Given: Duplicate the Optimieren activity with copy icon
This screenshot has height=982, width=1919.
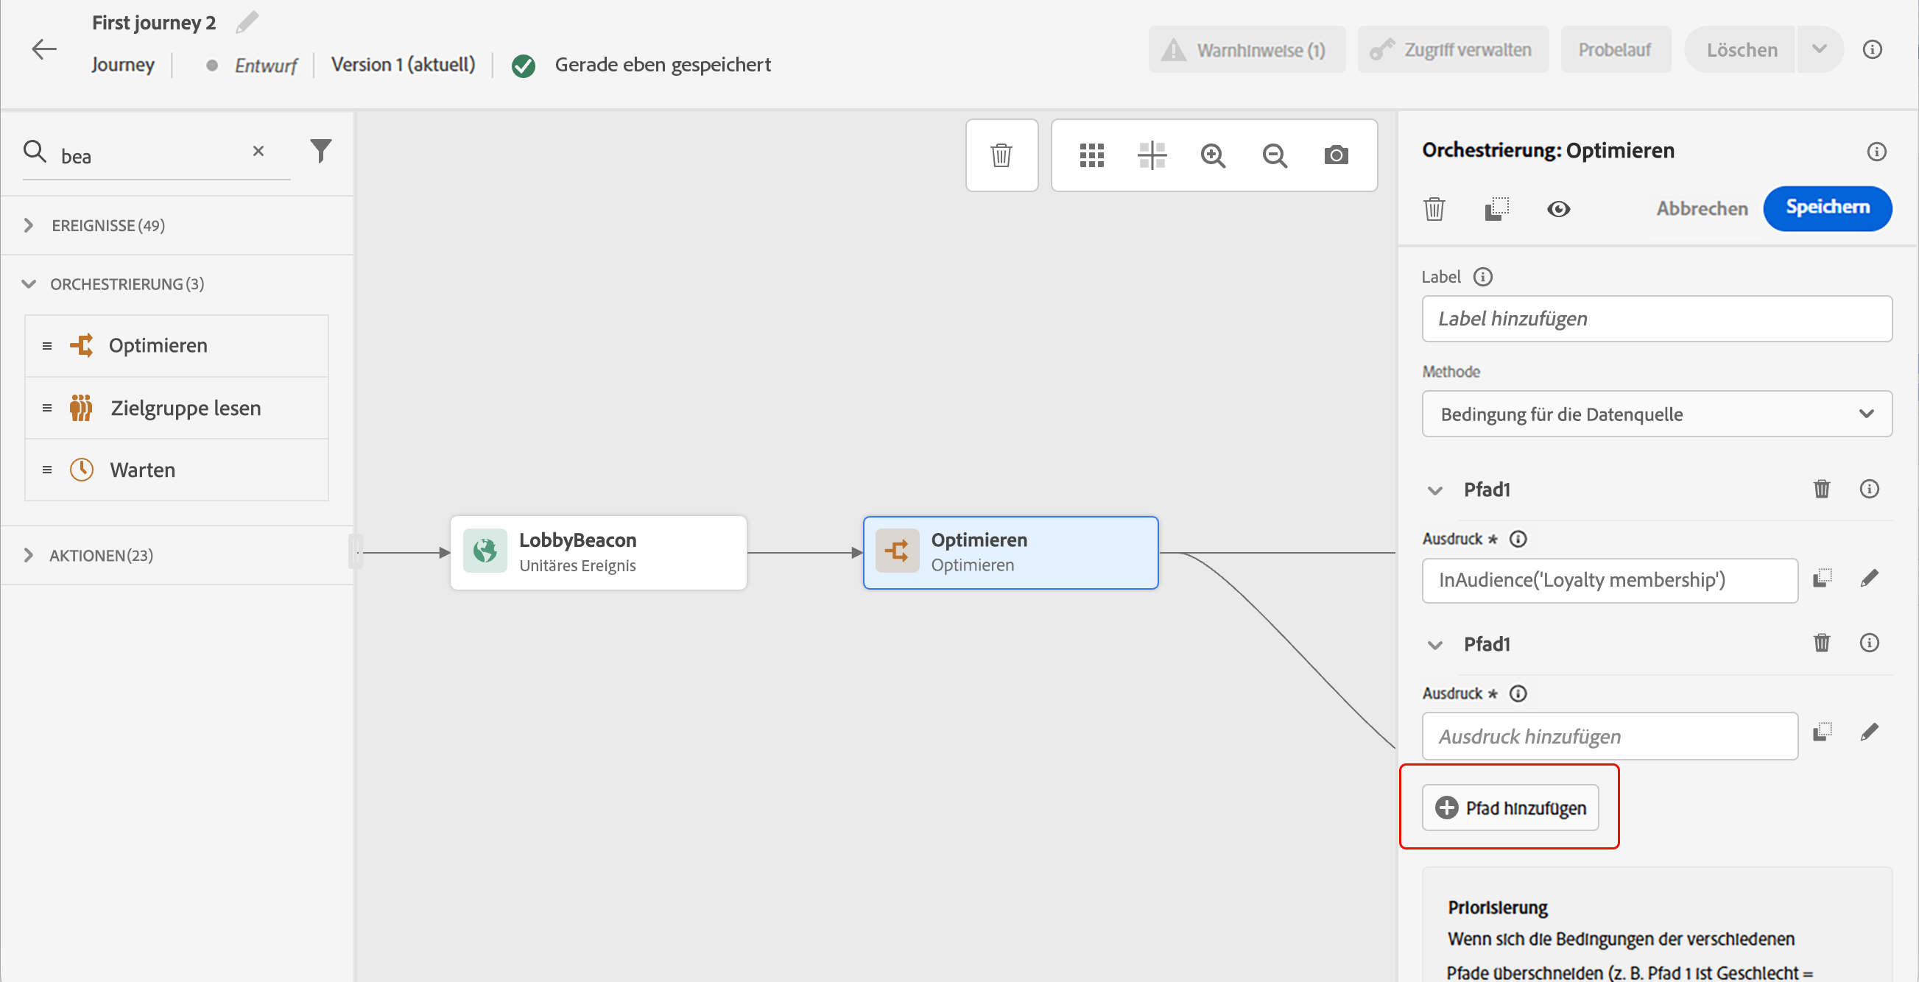Looking at the screenshot, I should coord(1496,209).
